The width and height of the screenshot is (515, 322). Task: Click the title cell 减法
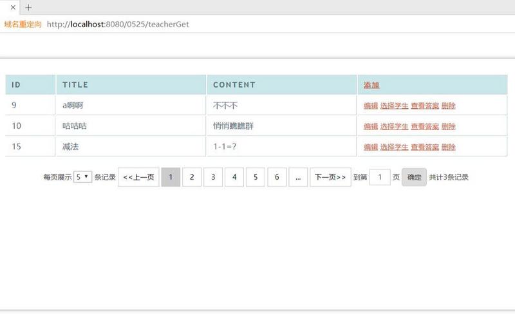pos(131,147)
